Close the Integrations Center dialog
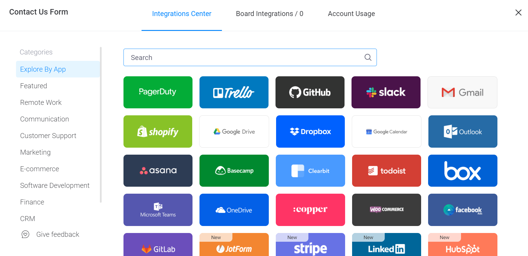528x256 pixels. [x=518, y=13]
